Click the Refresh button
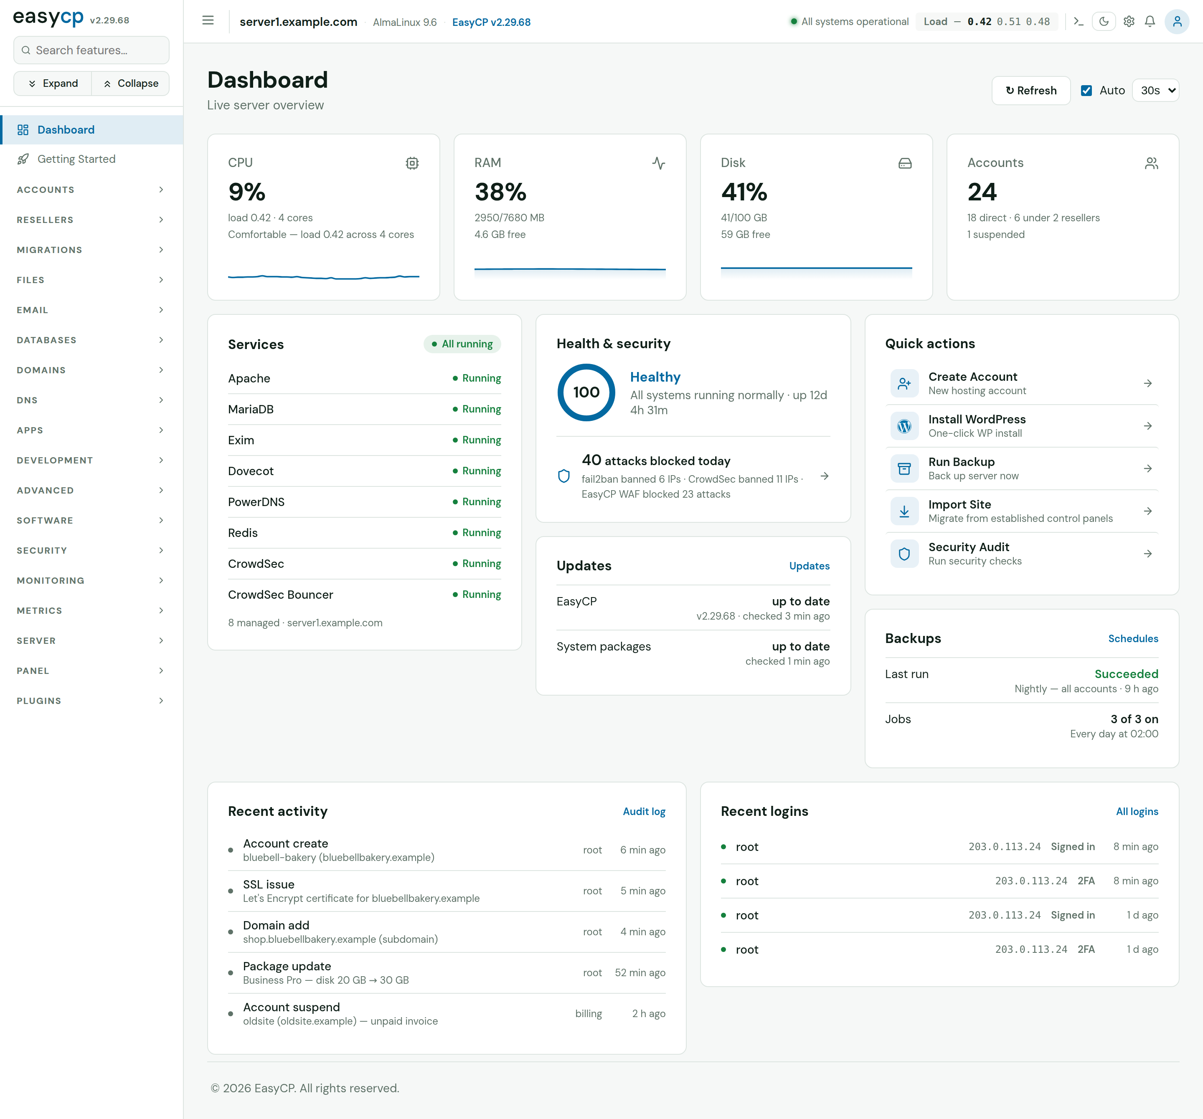This screenshot has height=1119, width=1203. point(1031,91)
